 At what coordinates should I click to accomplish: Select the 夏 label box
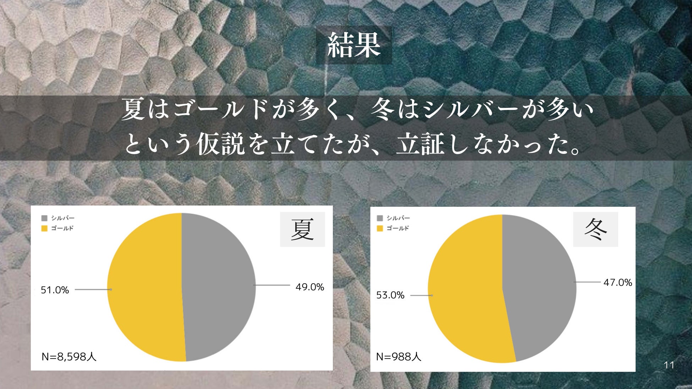pyautogui.click(x=302, y=229)
